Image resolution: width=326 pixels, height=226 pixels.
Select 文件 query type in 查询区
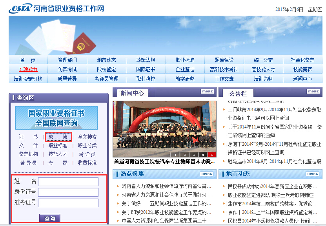[29, 145]
